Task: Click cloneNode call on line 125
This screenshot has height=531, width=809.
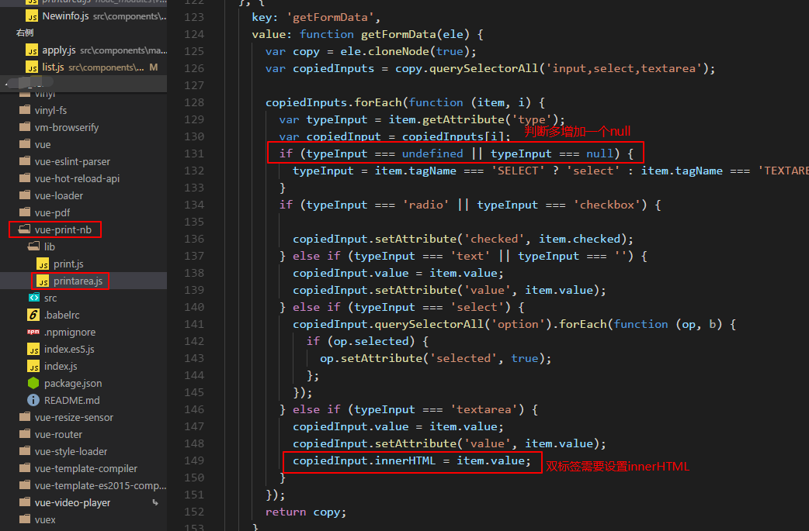Action: (398, 51)
